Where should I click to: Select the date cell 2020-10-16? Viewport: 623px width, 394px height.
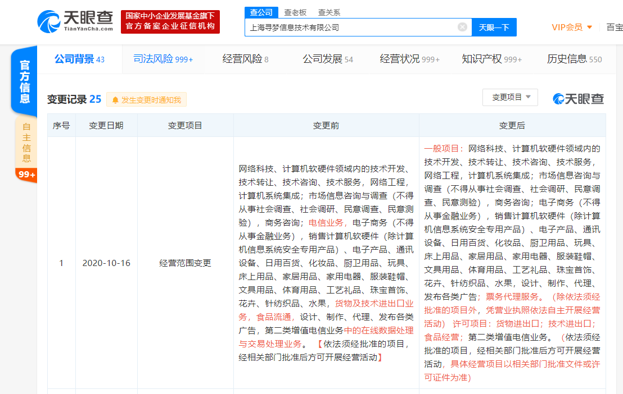(106, 263)
